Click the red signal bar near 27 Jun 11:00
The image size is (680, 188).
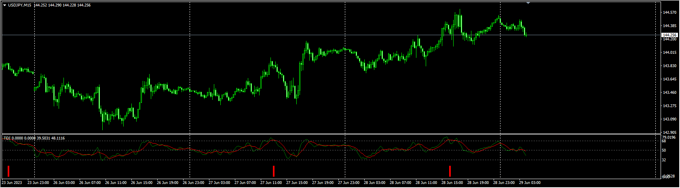[274, 171]
